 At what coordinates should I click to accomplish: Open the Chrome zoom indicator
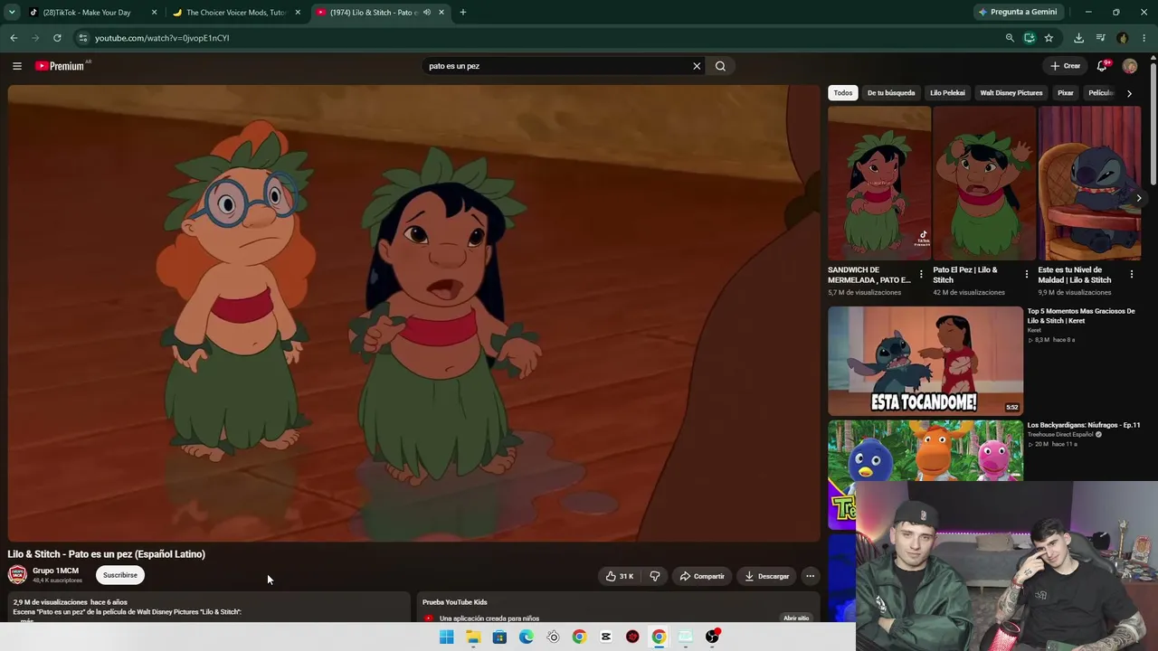pyautogui.click(x=1010, y=38)
